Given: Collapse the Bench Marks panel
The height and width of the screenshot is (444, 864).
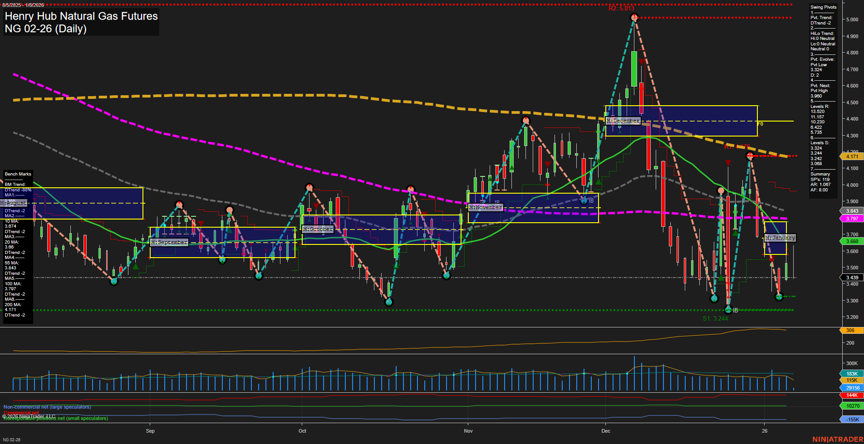Looking at the screenshot, I should click(x=18, y=174).
